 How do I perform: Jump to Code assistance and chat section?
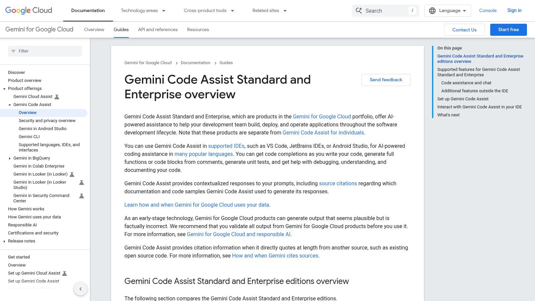click(466, 83)
